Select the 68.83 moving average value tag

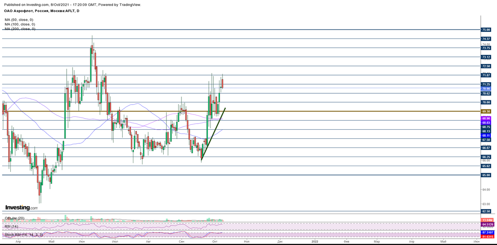click(x=486, y=123)
